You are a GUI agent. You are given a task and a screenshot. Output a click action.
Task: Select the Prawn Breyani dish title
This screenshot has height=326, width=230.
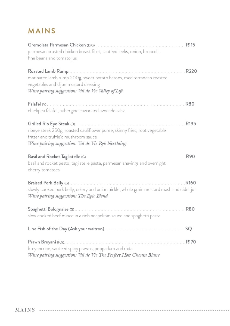click(x=42, y=242)
